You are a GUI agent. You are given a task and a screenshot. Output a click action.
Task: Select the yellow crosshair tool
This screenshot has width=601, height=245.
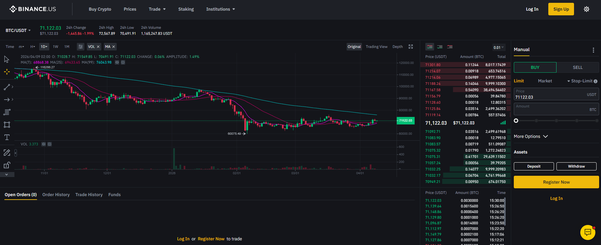click(7, 72)
